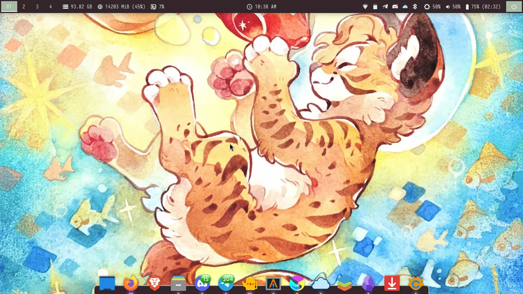The width and height of the screenshot is (523, 294).
Task: Open the teapot utility in the dock
Action: point(250,284)
